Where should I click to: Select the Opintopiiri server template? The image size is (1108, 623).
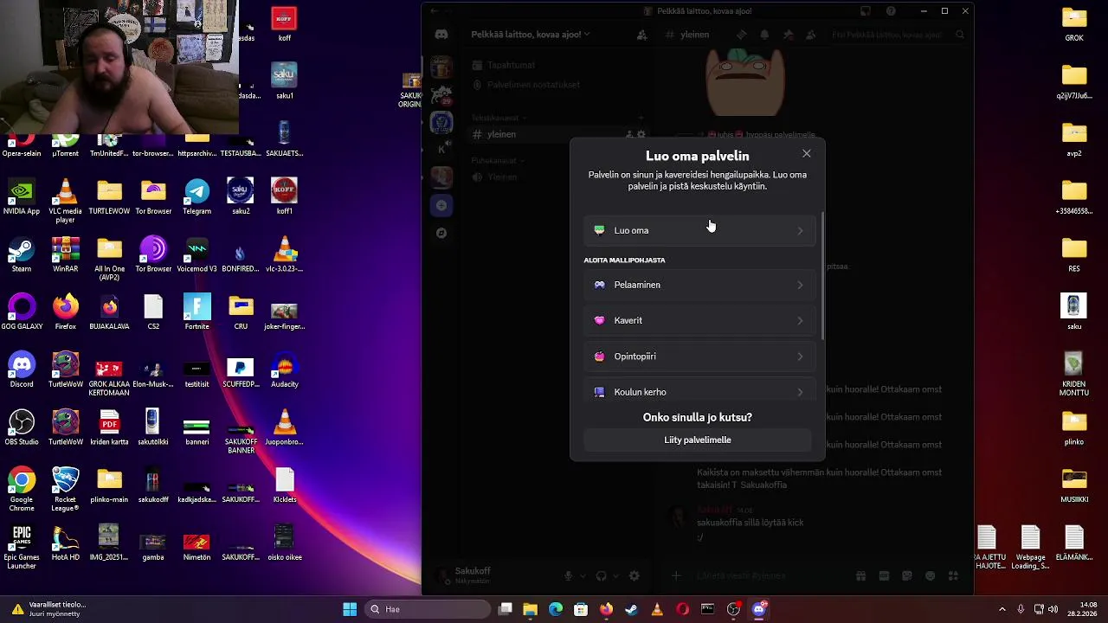pos(698,356)
